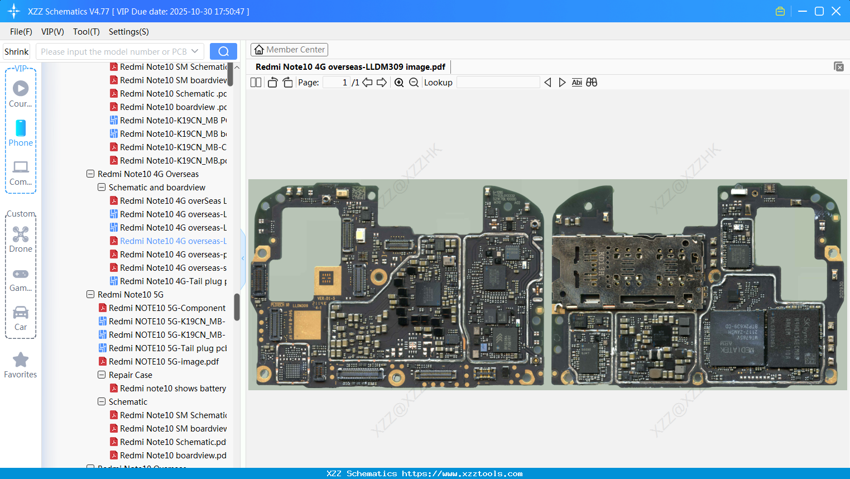
Task: Rotate the PDF page counterclockwise
Action: pyautogui.click(x=272, y=82)
